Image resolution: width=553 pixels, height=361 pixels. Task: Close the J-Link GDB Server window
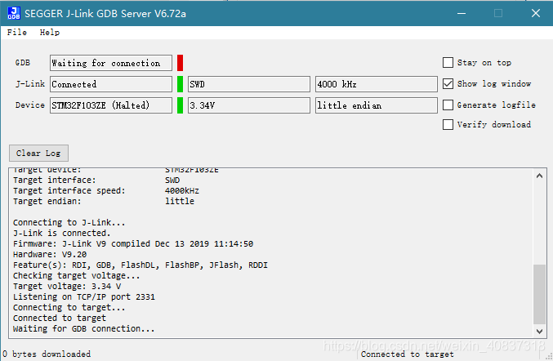(x=536, y=13)
